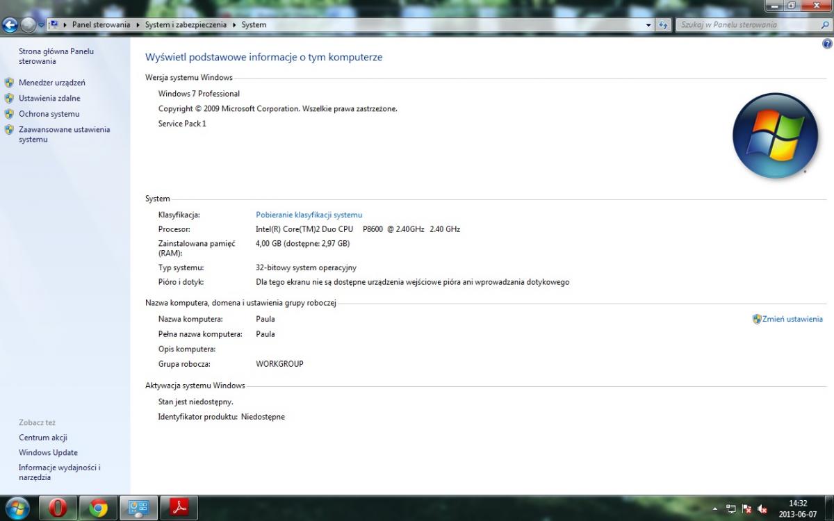The image size is (834, 521).
Task: Open the recent pages dropdown arrow
Action: (x=42, y=25)
